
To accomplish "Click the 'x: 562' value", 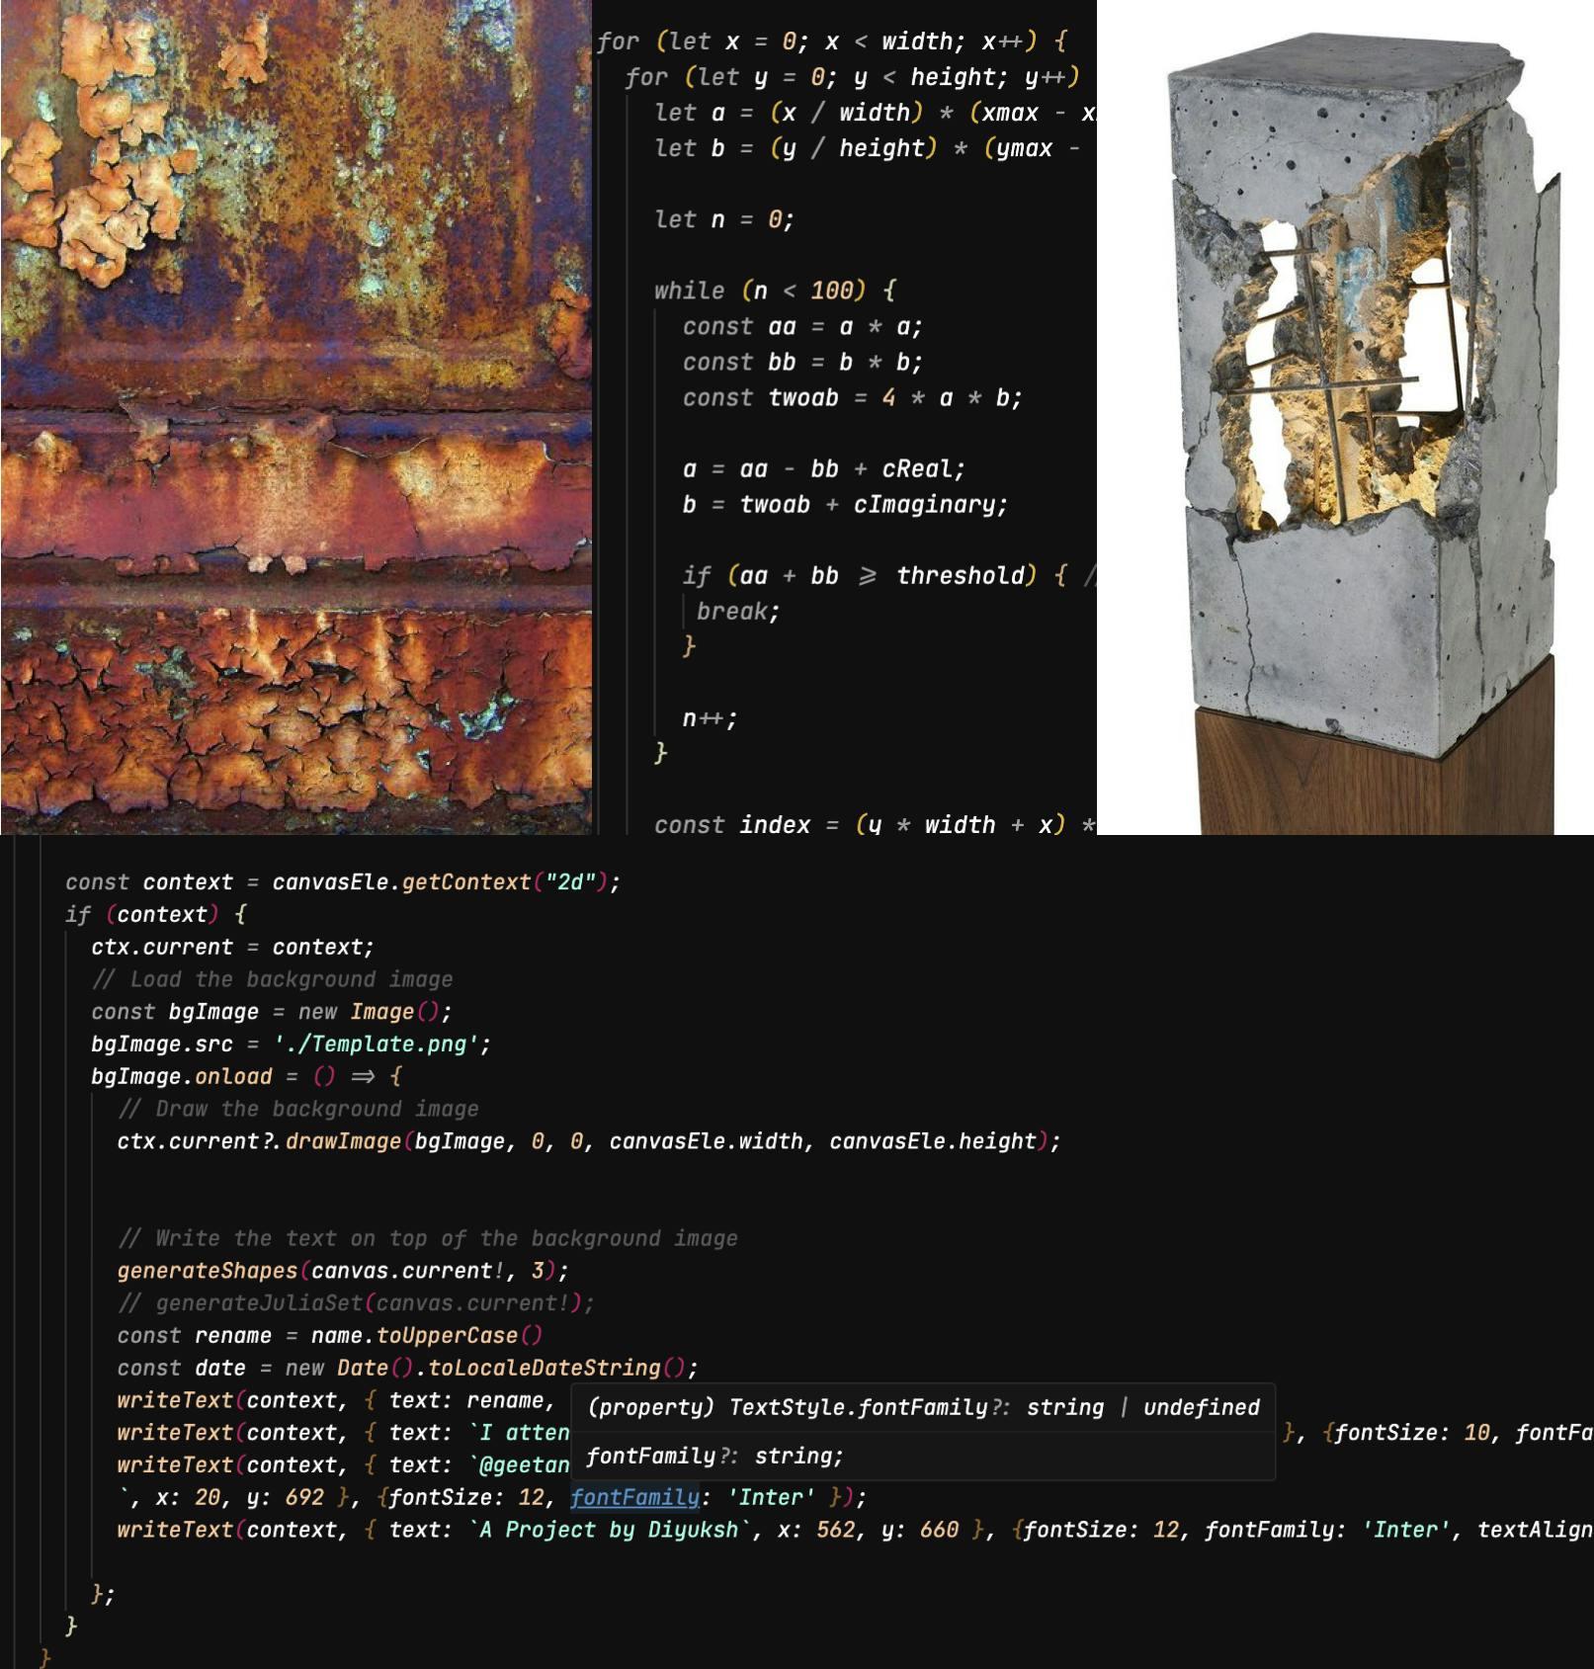I will [816, 1530].
